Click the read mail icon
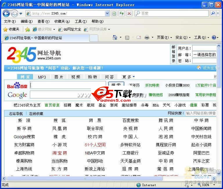223x189 pixels. [139, 37]
